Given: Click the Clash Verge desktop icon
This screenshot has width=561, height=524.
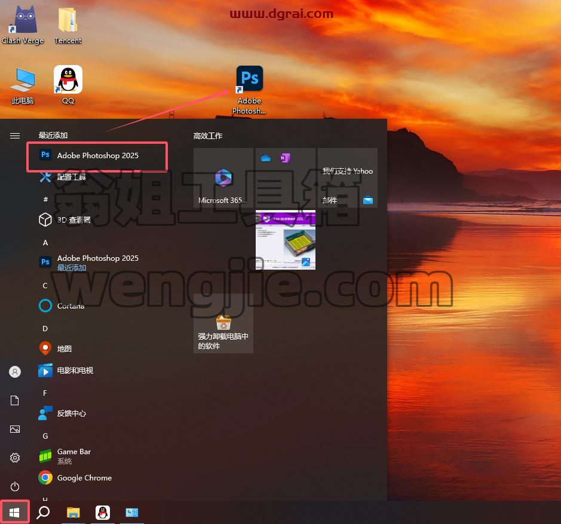Looking at the screenshot, I should (23, 24).
